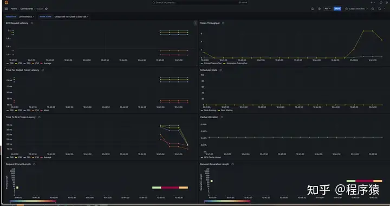Click the save dashboard icon left of settings
This screenshot has width=390, height=206.
click(313, 9)
